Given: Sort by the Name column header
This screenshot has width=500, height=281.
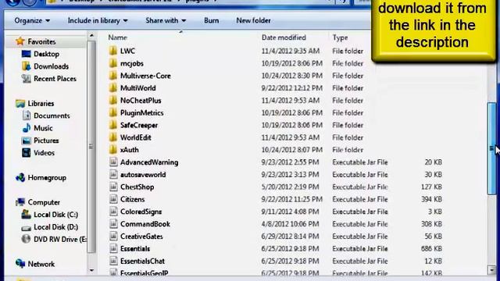Looking at the screenshot, I should (x=118, y=37).
